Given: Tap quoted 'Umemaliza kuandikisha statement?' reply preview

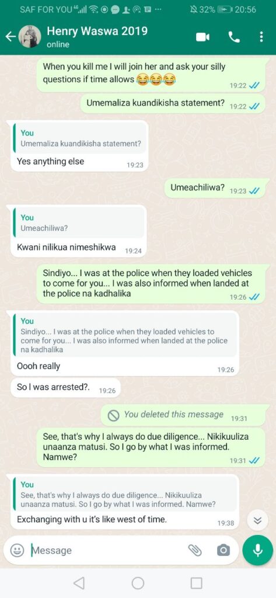Looking at the screenshot, I should click(x=79, y=138).
